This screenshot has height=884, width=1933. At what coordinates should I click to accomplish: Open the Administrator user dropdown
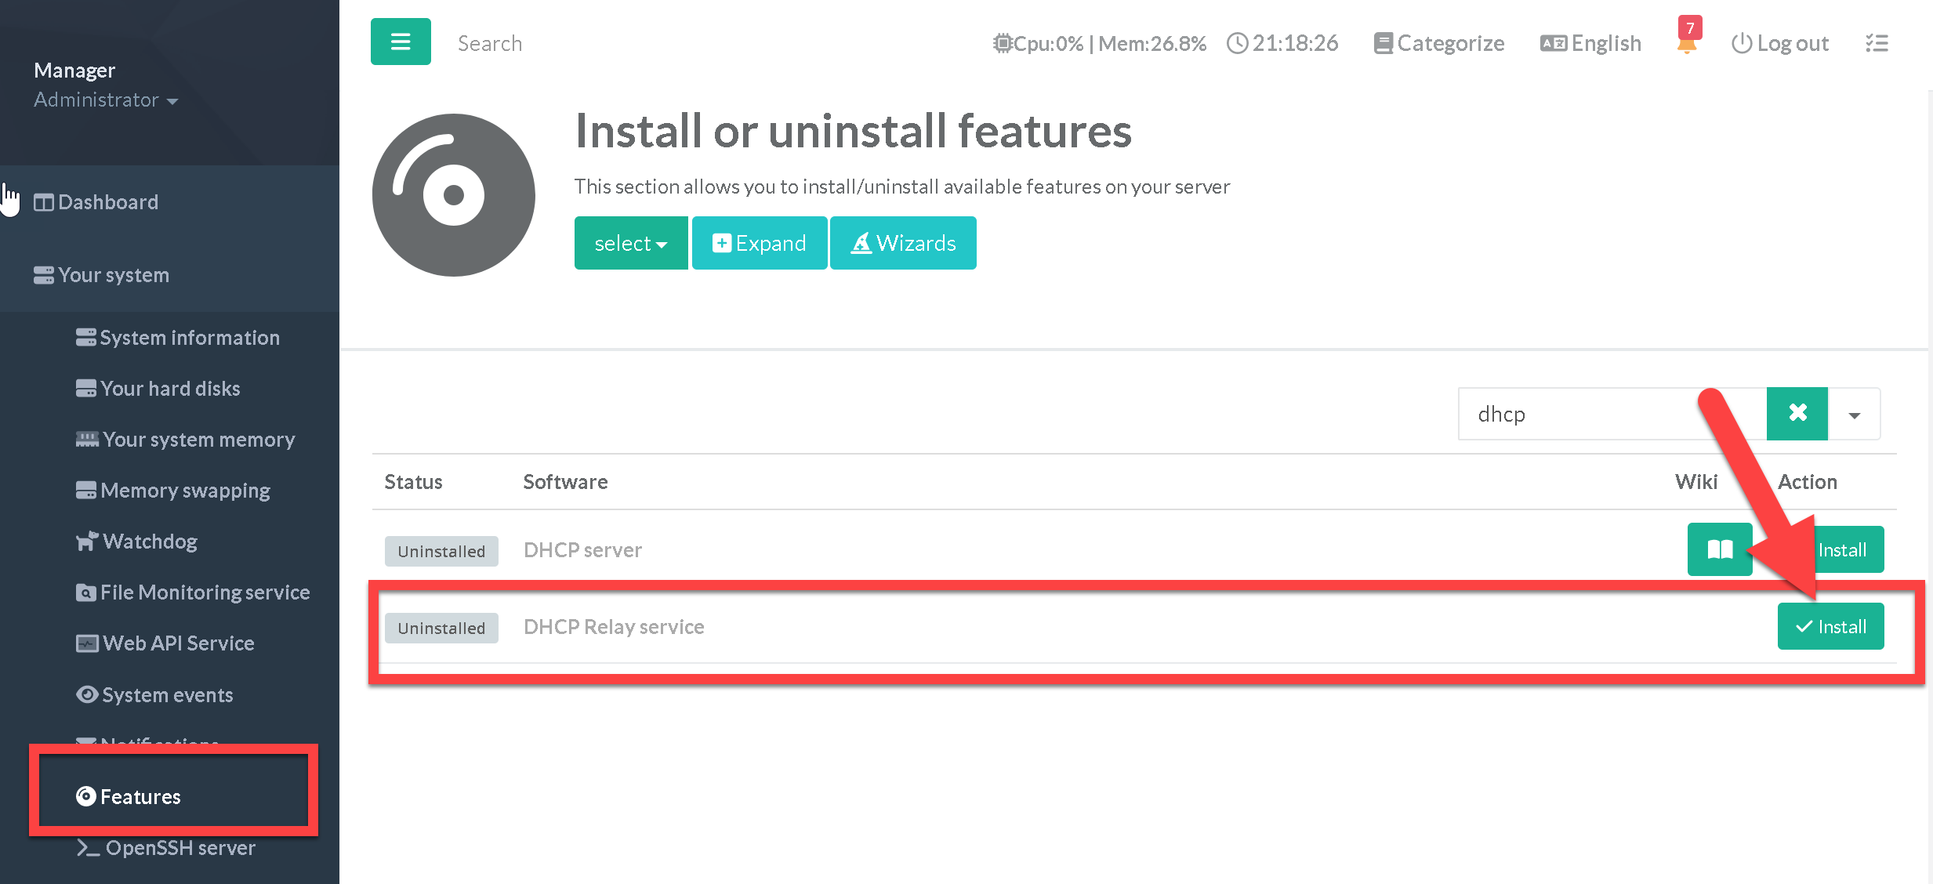tap(106, 100)
